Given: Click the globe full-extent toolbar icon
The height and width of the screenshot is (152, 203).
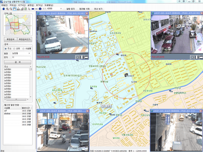Looking at the screenshot, I should (4, 9).
